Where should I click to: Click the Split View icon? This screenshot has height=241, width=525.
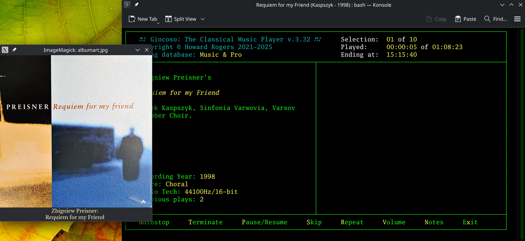coord(168,19)
